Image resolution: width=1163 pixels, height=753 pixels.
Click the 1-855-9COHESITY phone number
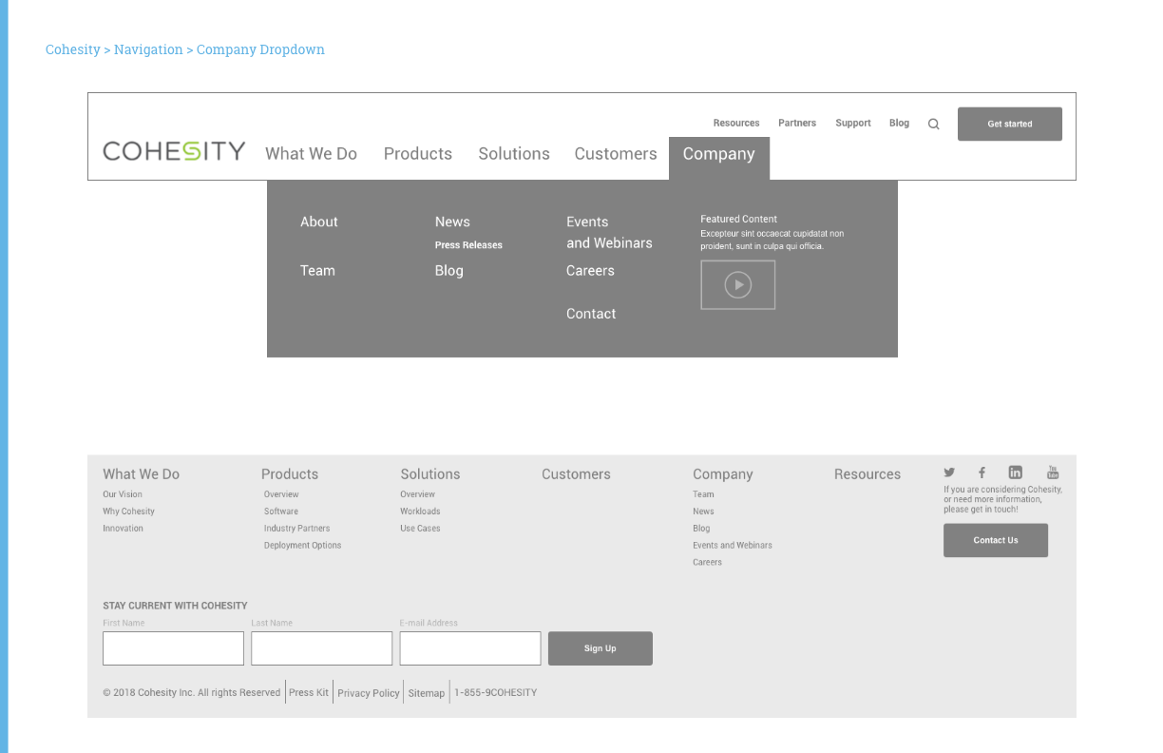pyautogui.click(x=495, y=693)
